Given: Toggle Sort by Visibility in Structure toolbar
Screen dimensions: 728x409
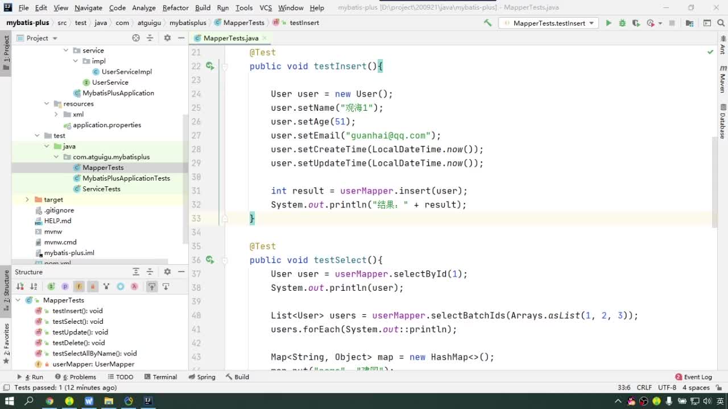Looking at the screenshot, I should pyautogui.click(x=20, y=287).
